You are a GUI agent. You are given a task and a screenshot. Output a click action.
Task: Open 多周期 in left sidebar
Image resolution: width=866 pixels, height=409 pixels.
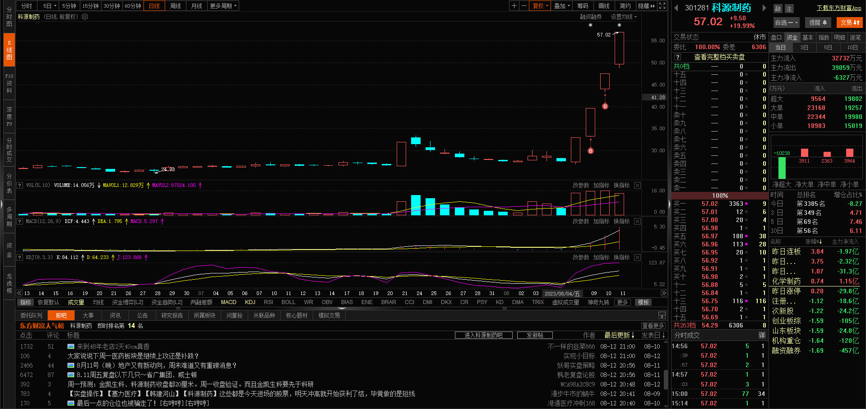9,217
